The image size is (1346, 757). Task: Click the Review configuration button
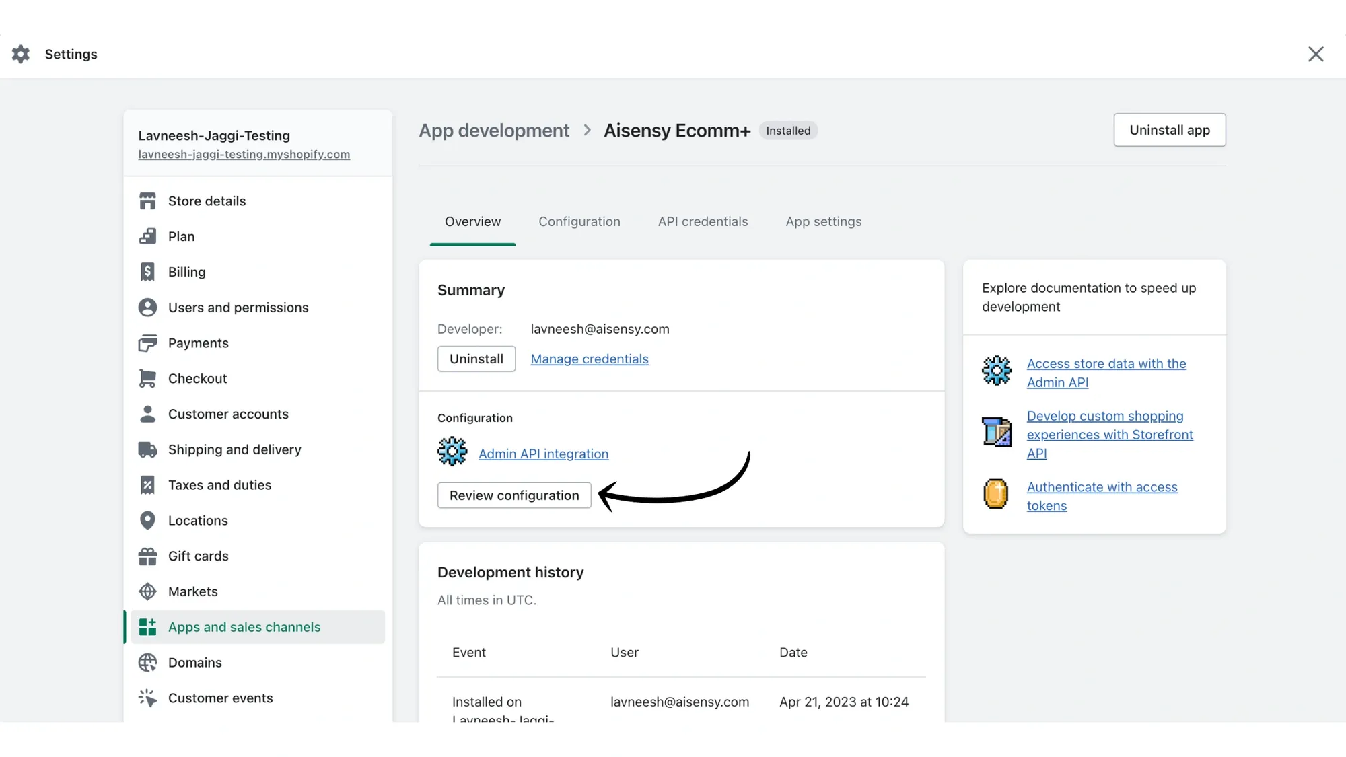[x=513, y=495]
